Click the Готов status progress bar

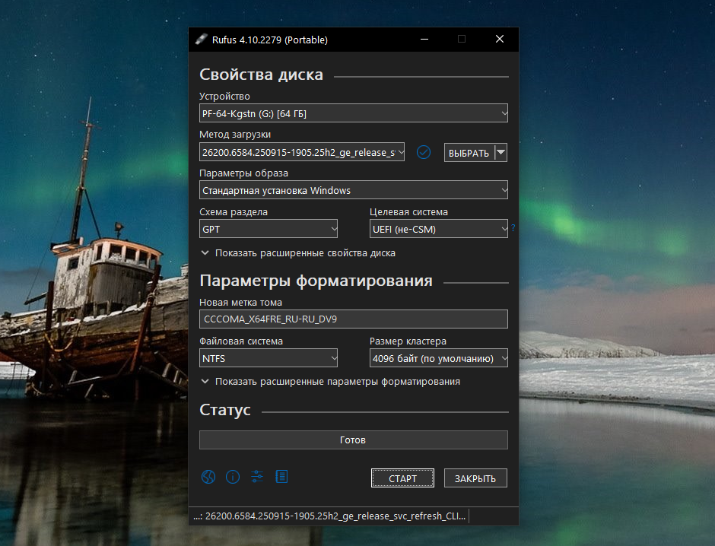354,440
